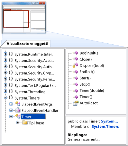Open the System... base type link
This screenshot has height=146, width=128.
pos(109,121)
